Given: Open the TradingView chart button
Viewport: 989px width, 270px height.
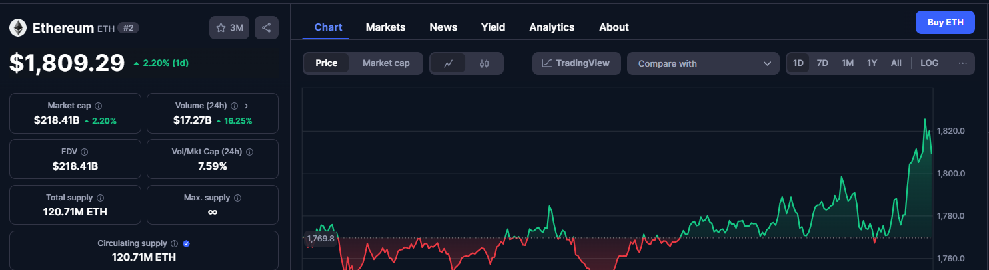Looking at the screenshot, I should coord(576,63).
